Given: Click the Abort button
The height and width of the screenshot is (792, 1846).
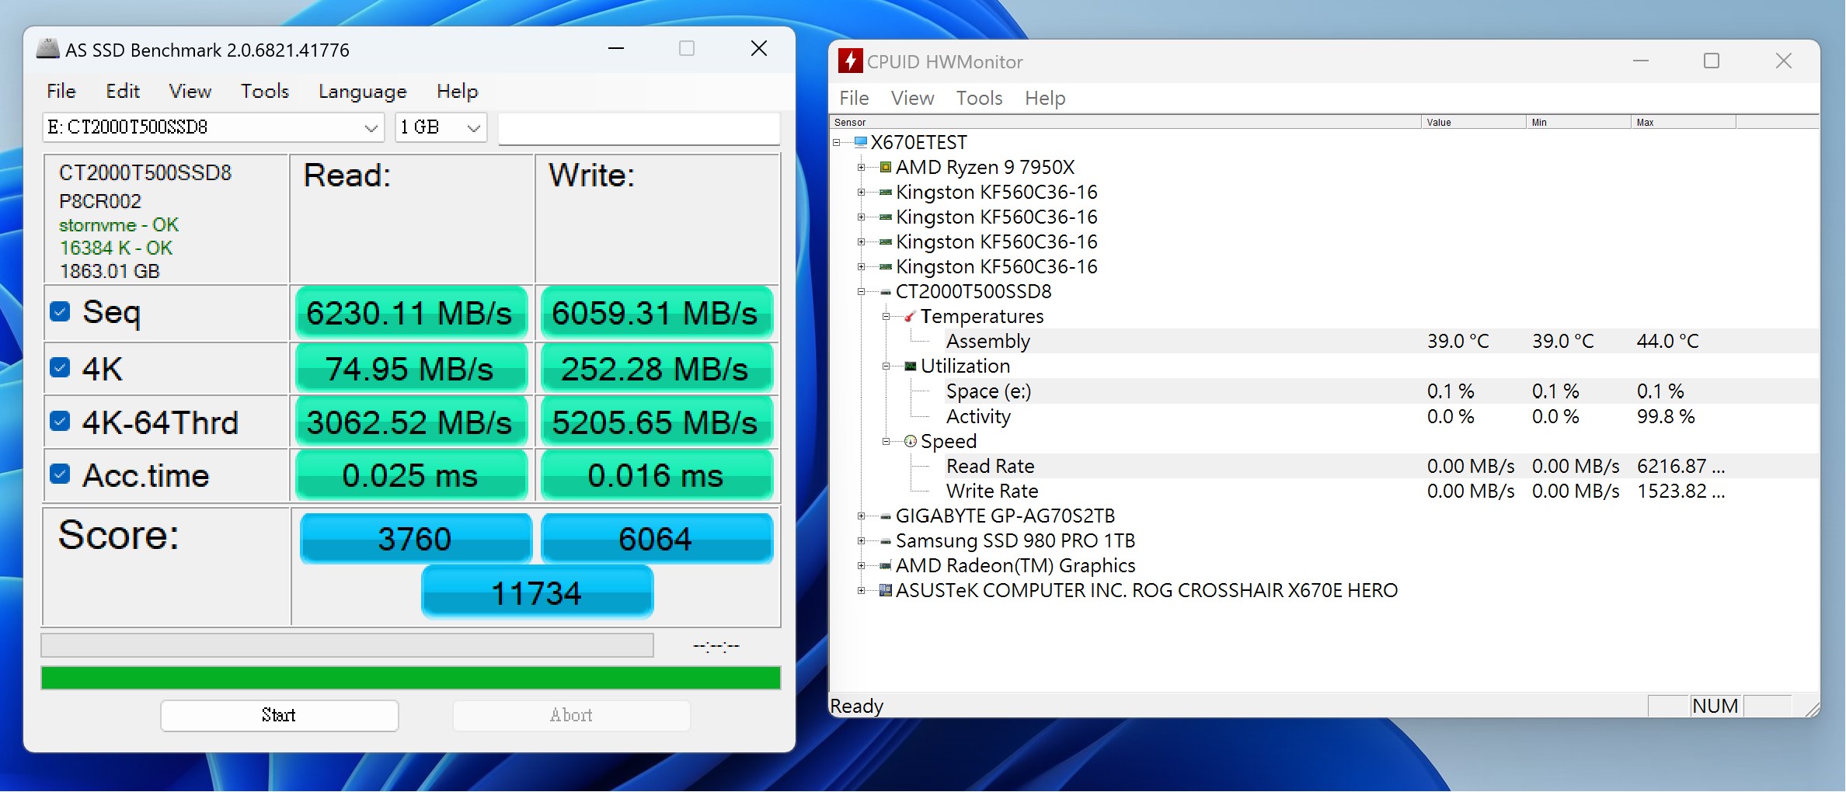Looking at the screenshot, I should [x=571, y=714].
